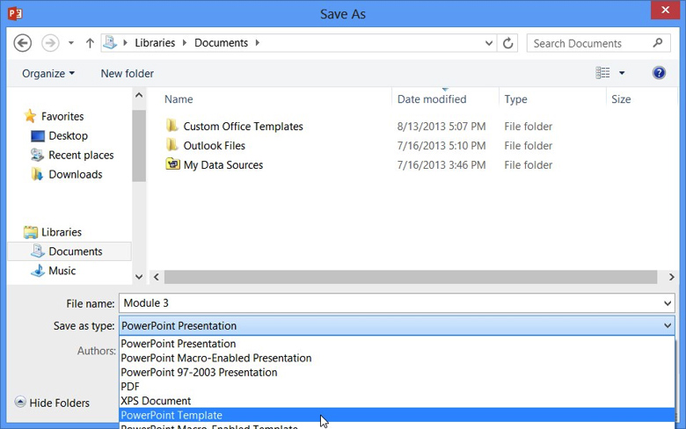Viewport: 686px width, 429px height.
Task: Open the address bar history dropdown
Action: click(x=489, y=43)
